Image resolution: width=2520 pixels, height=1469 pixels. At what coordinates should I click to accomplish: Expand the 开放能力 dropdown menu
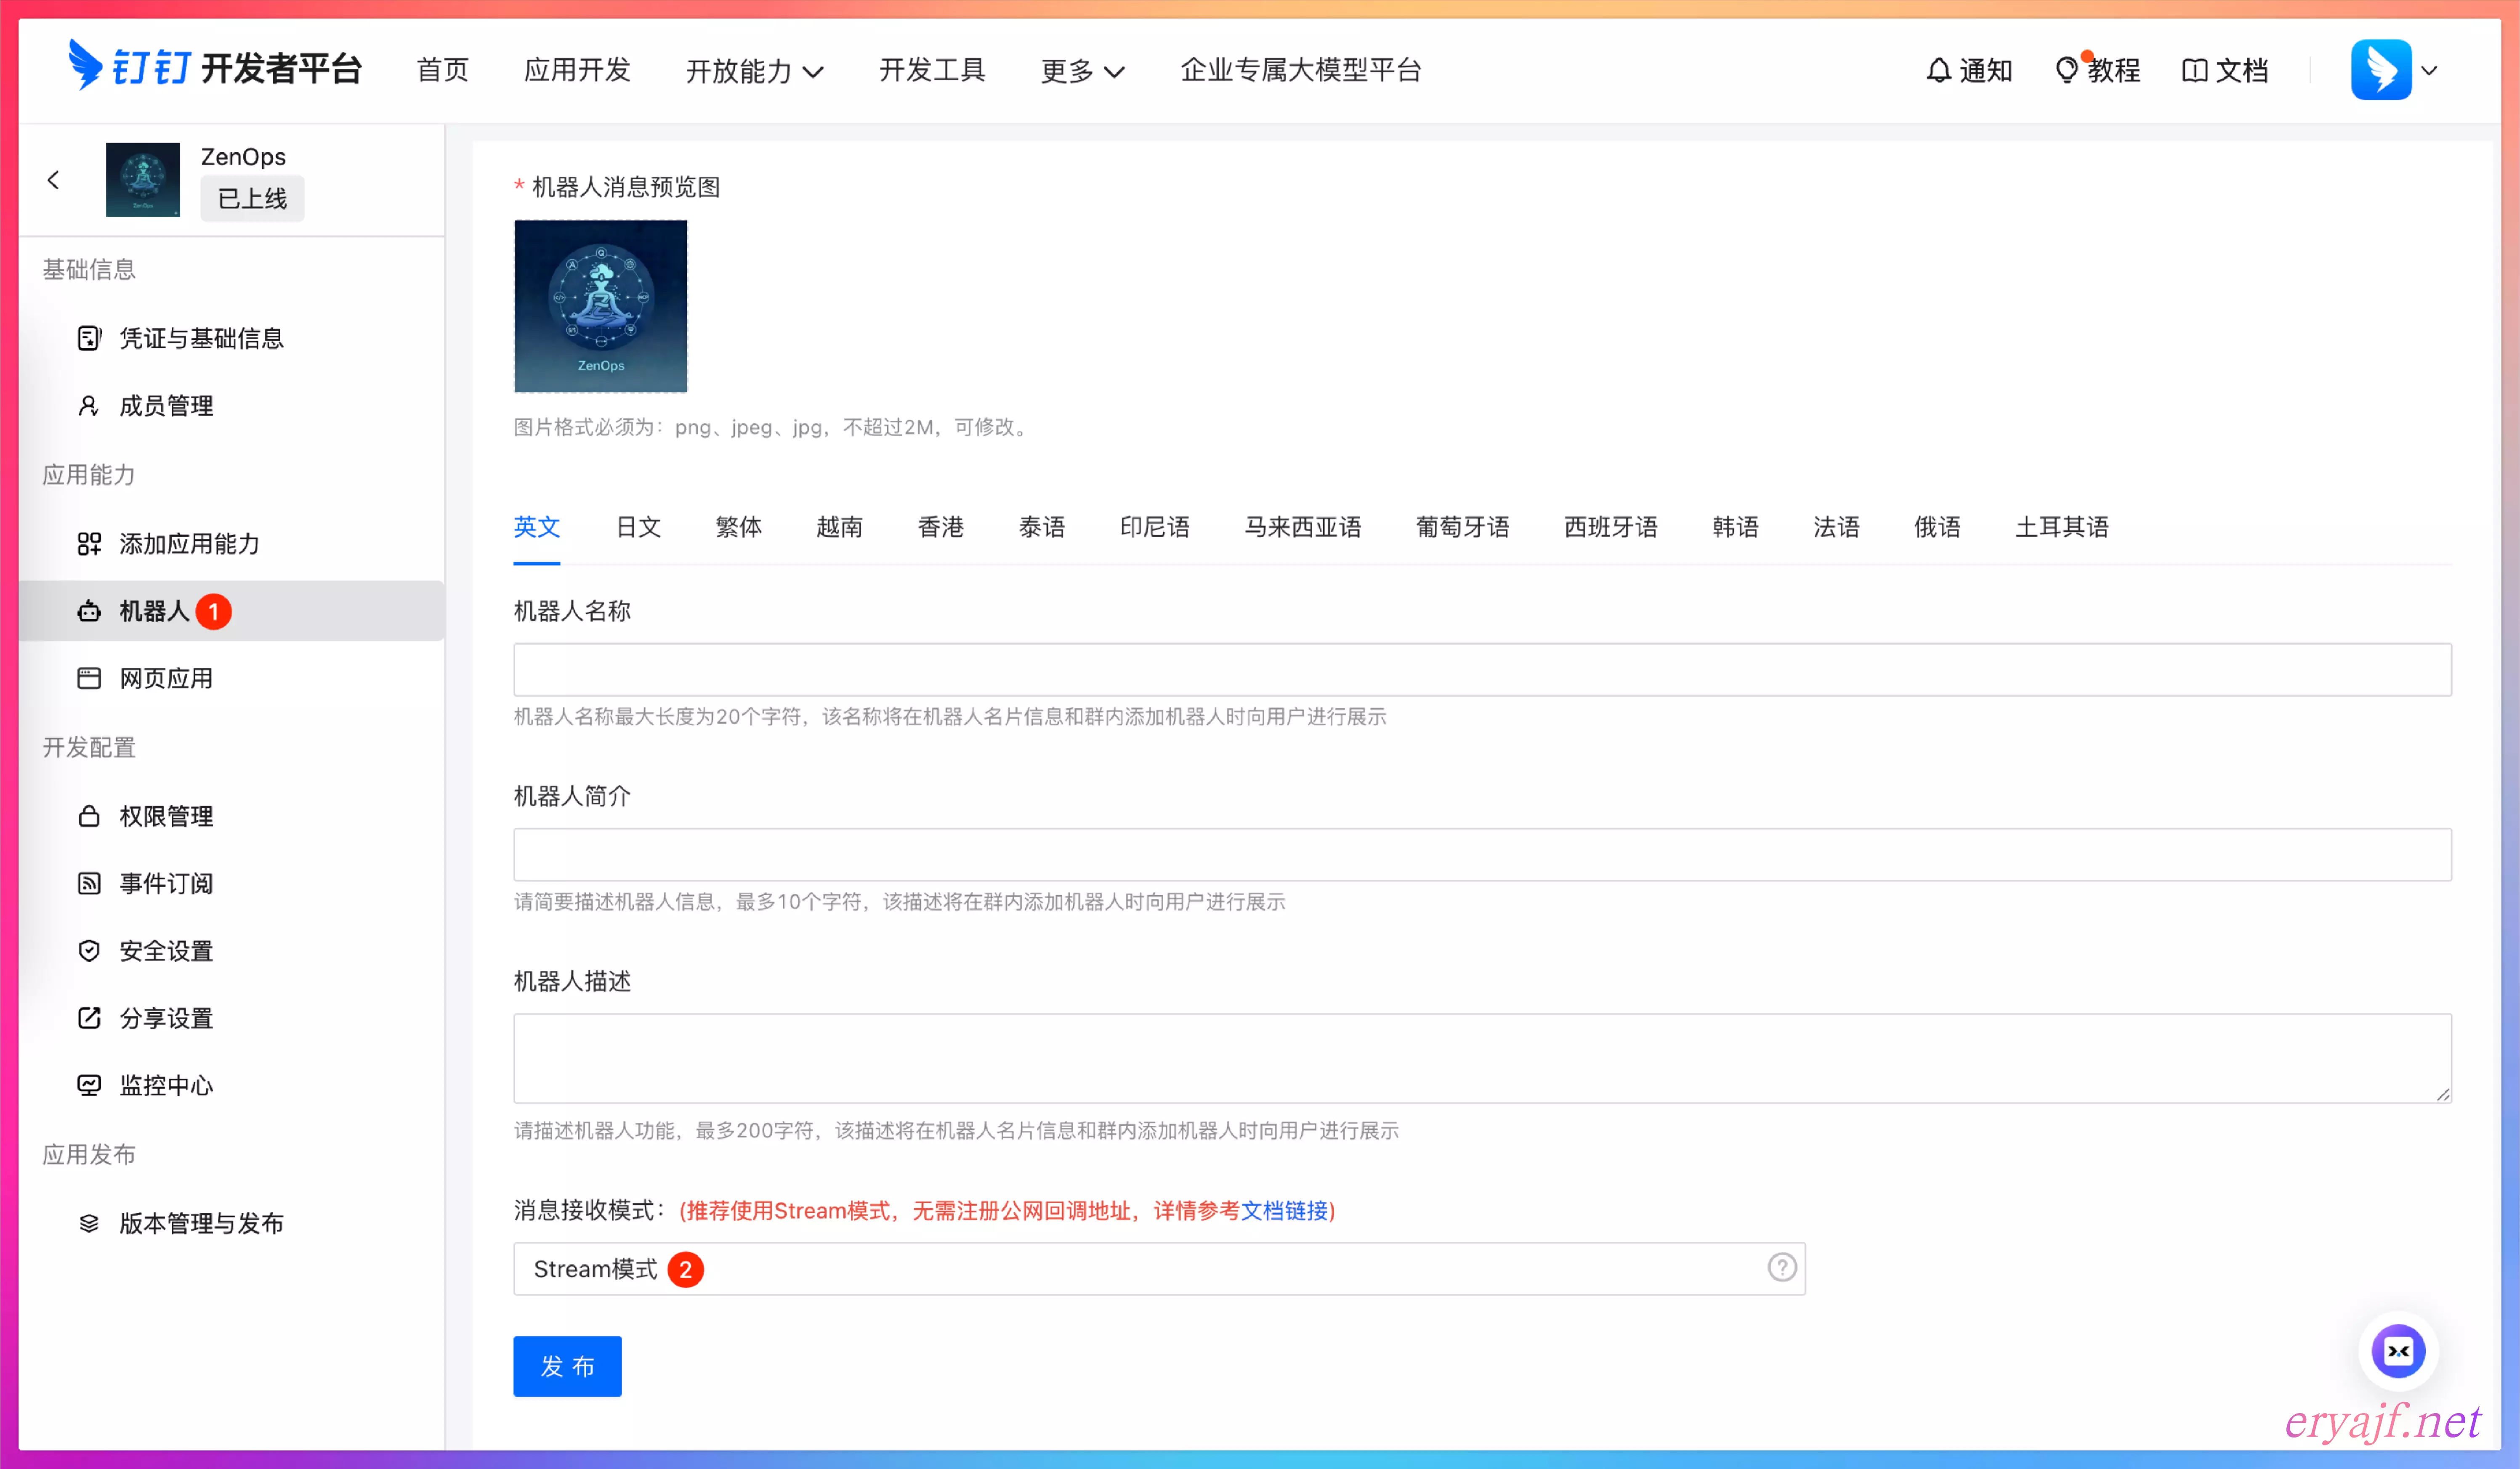tap(754, 71)
